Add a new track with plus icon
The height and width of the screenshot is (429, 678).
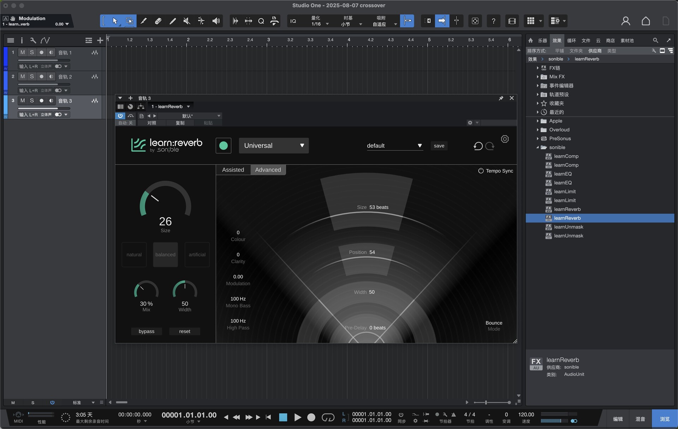pos(100,41)
